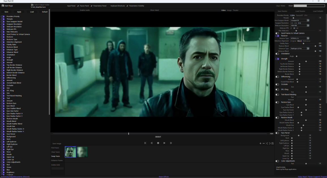Set Detection Alignment to Reference
This screenshot has width=327, height=178.
(306, 41)
